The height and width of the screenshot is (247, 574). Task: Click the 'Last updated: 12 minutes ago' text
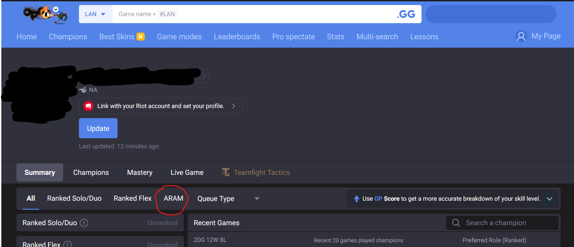coord(119,146)
